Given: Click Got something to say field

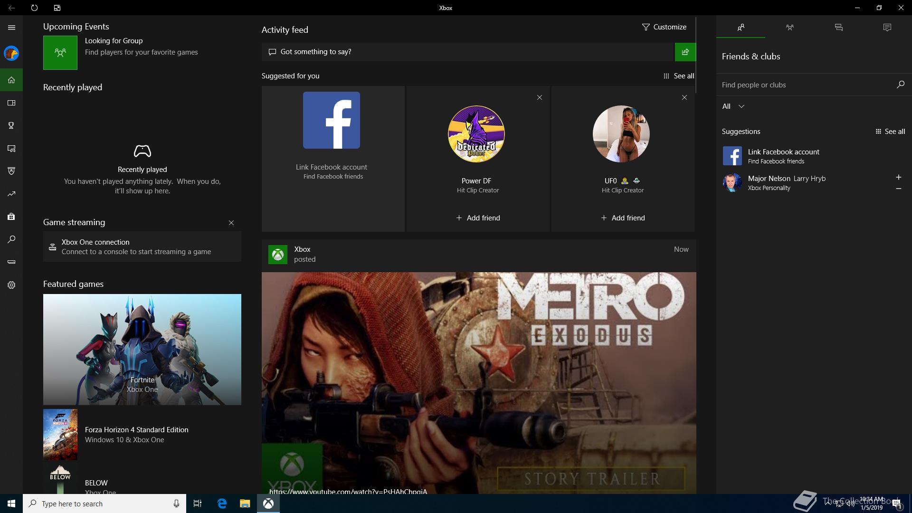Looking at the screenshot, I should 468,52.
